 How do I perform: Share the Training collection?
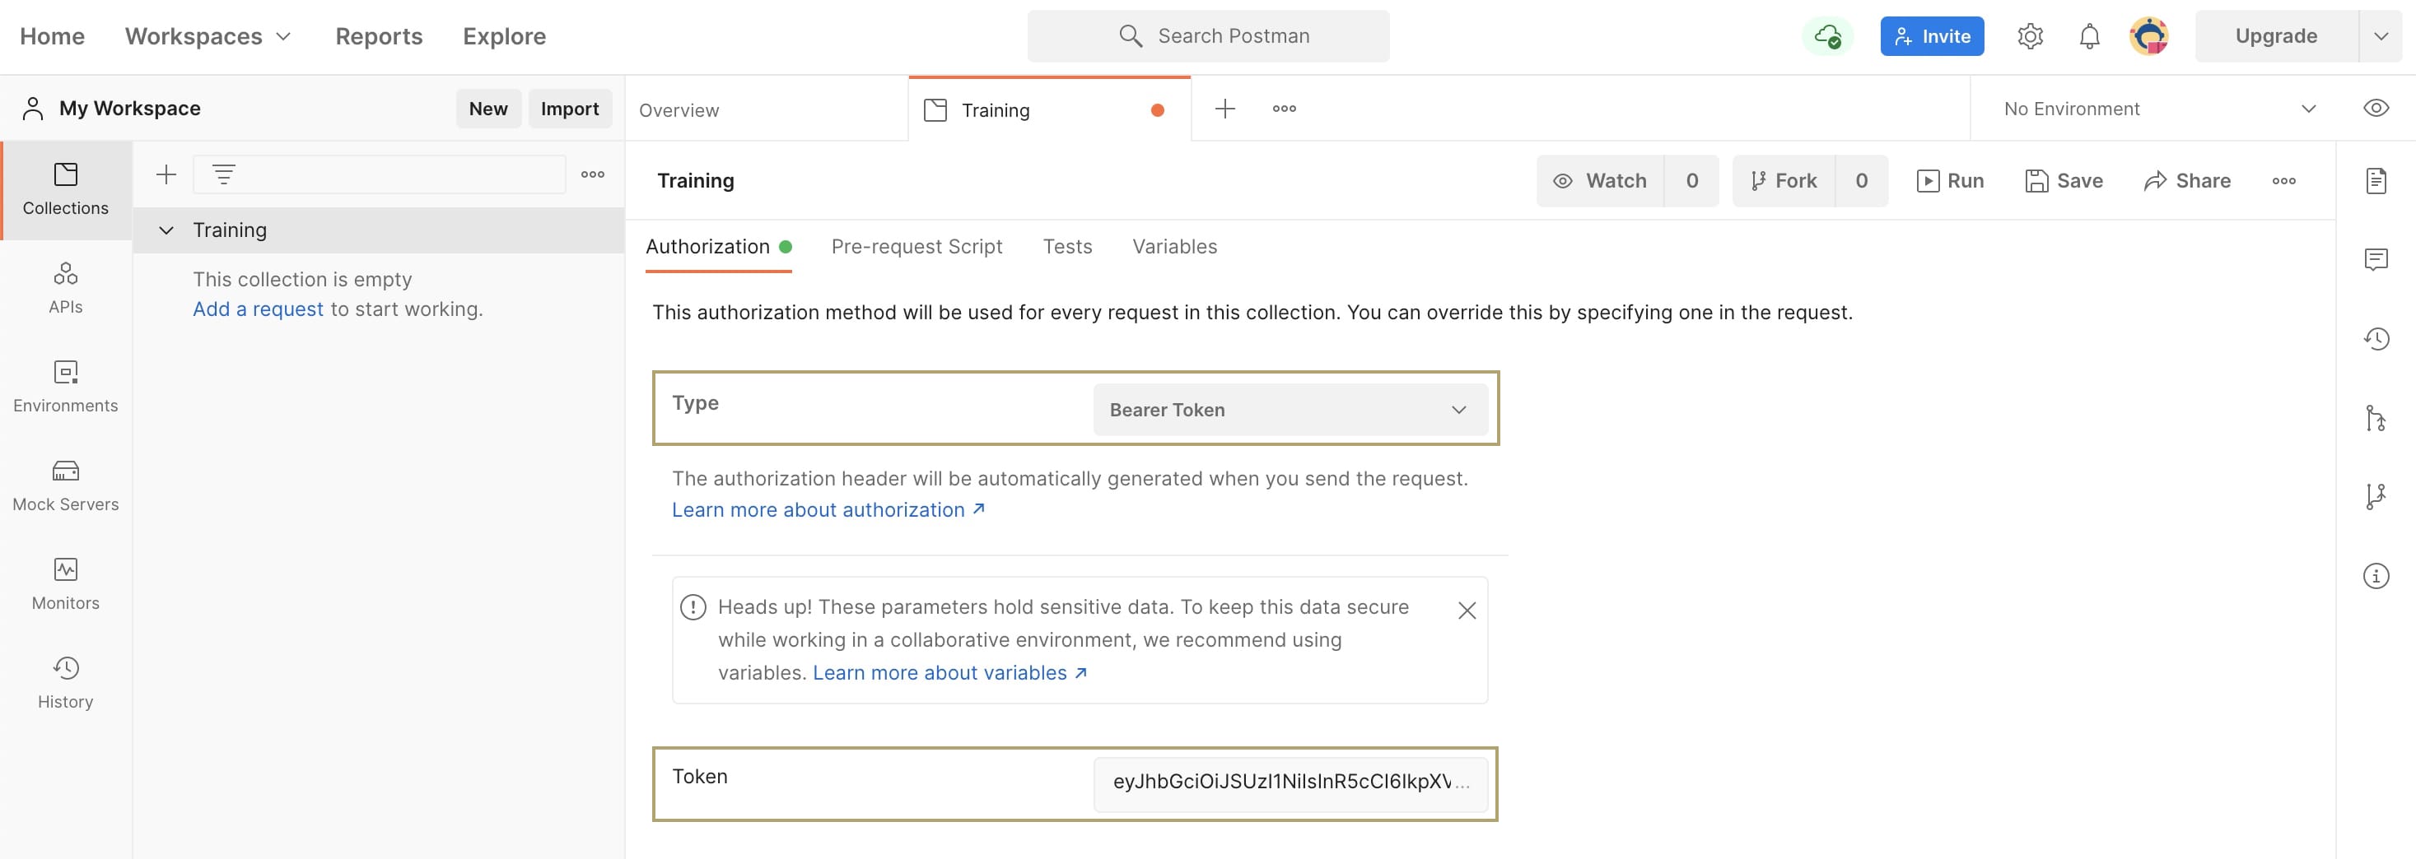2186,181
